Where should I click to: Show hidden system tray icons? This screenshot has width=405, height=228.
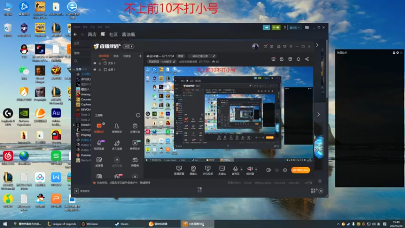click(x=338, y=224)
